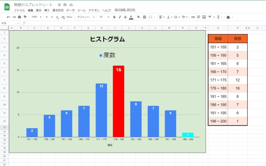Click the insert link icon
266x166 pixels.
193,17
